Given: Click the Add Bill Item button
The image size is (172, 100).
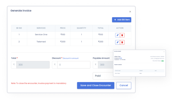Looking at the screenshot, I should click(x=121, y=20).
